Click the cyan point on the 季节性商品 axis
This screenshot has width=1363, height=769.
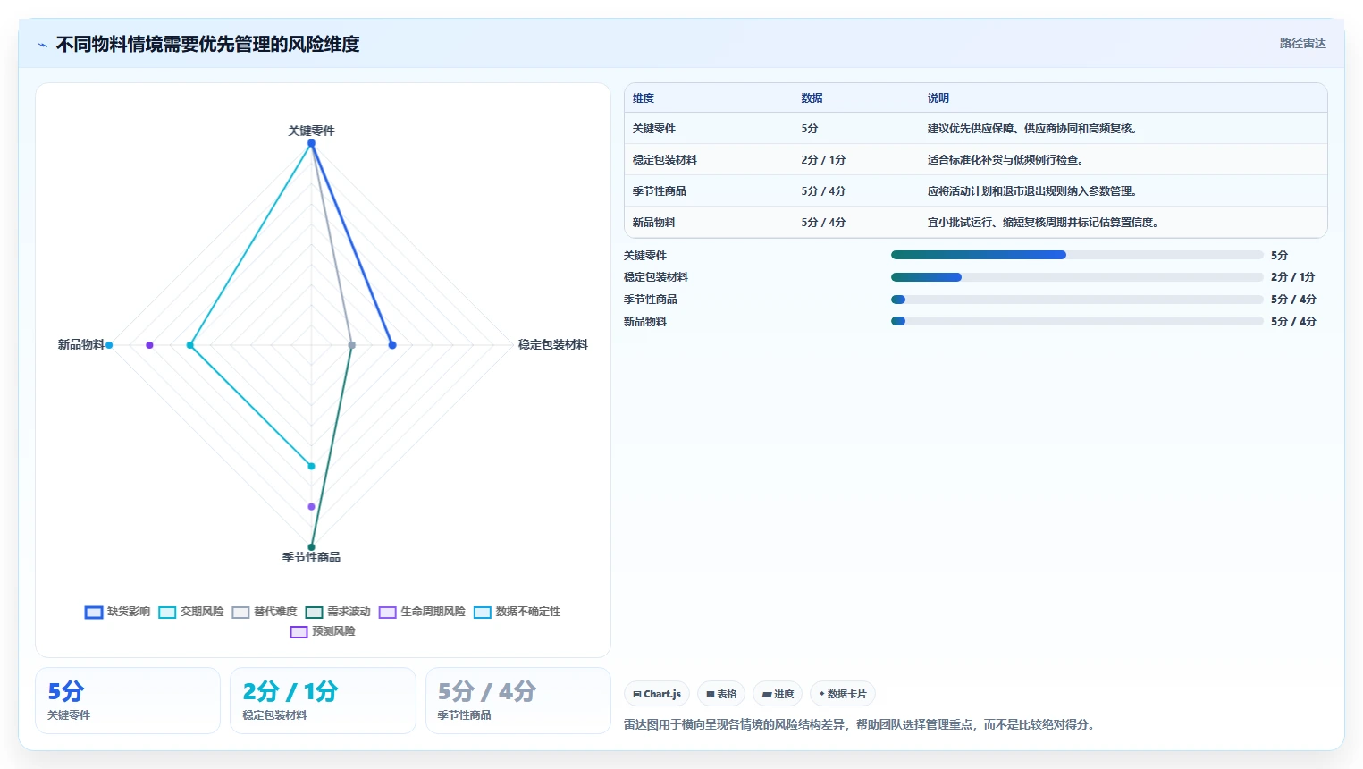(x=311, y=466)
